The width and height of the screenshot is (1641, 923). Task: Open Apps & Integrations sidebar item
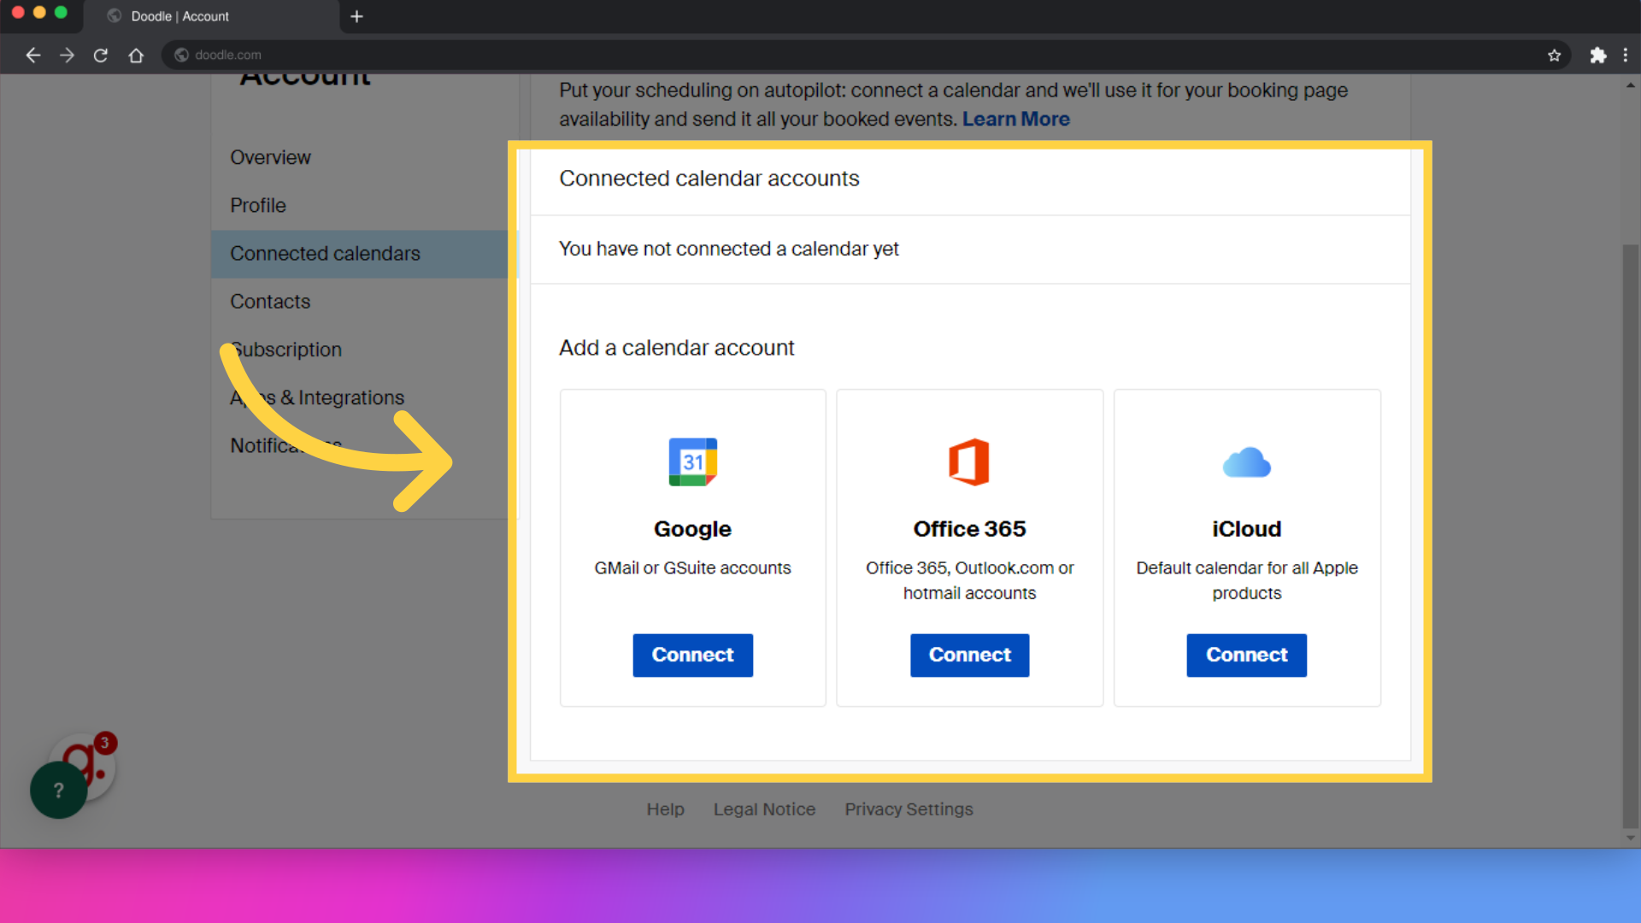click(317, 397)
